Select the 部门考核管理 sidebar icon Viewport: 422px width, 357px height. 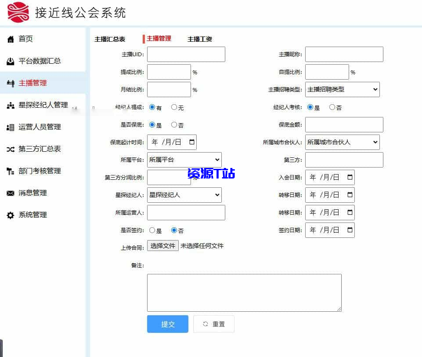tap(10, 171)
